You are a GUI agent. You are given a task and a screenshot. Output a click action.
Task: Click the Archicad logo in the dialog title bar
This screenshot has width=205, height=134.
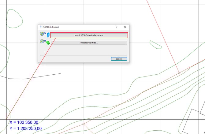[x=41, y=27]
